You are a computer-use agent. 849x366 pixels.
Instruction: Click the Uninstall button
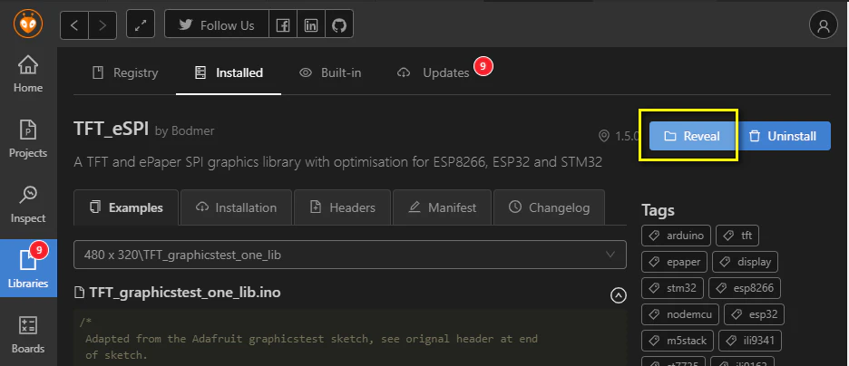(783, 136)
